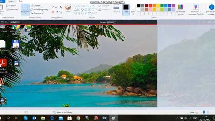Open Изменение цветов color editor
The width and height of the screenshot is (215, 121).
pyautogui.click(x=180, y=10)
